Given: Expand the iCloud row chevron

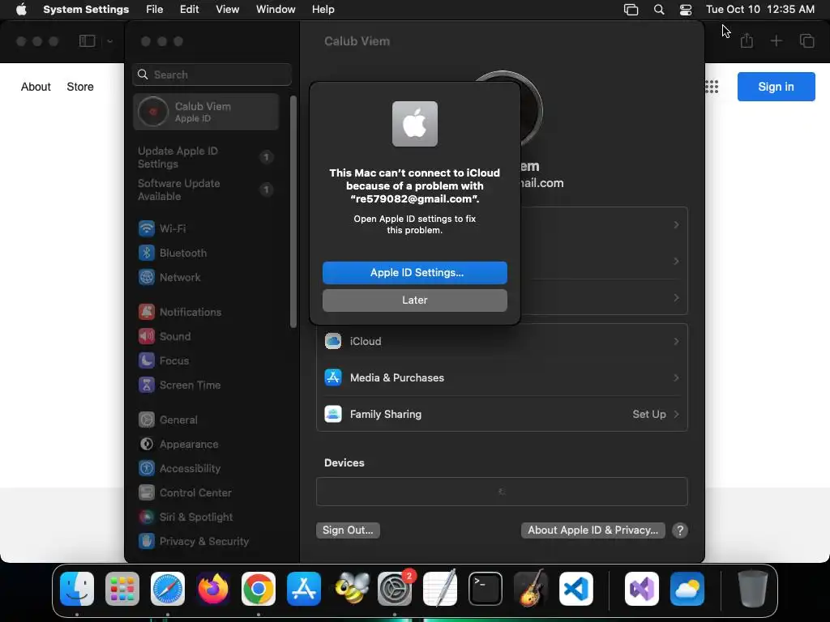Looking at the screenshot, I should point(676,341).
